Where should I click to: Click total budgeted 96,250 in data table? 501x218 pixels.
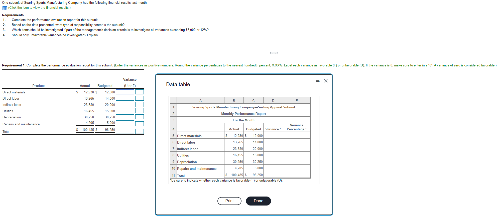(x=258, y=175)
